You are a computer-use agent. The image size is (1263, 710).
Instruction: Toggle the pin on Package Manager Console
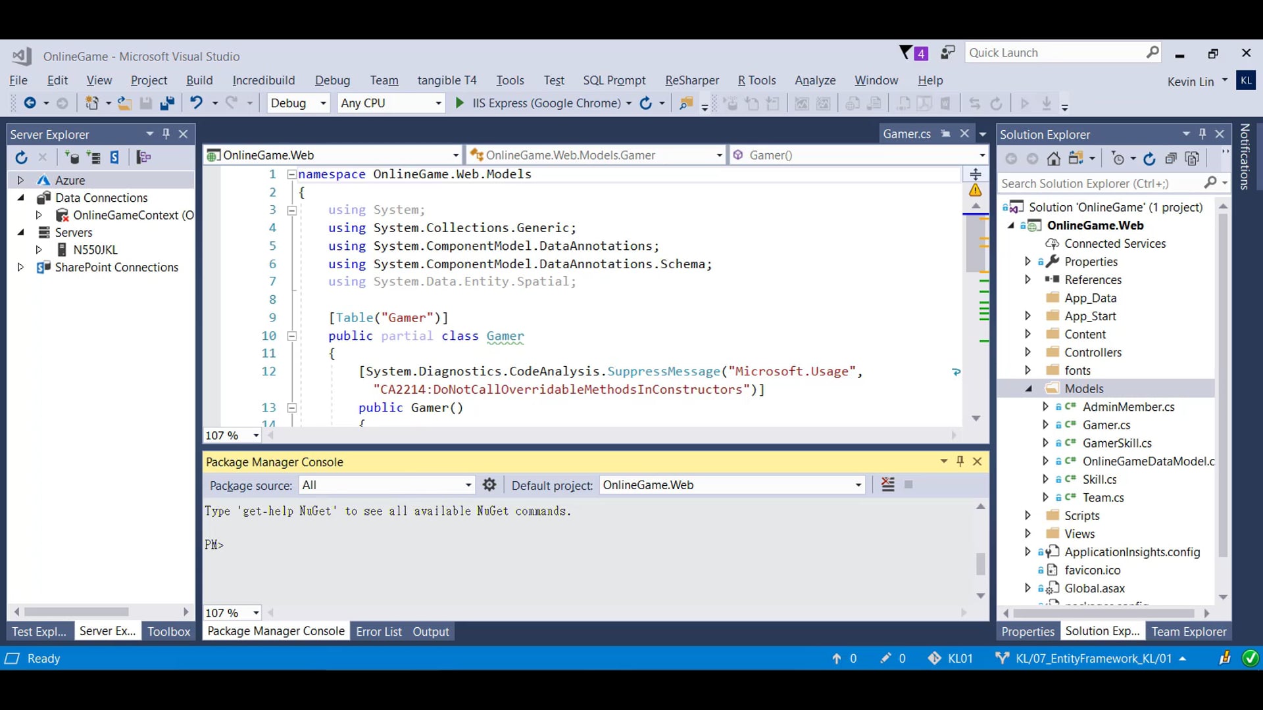tap(960, 461)
